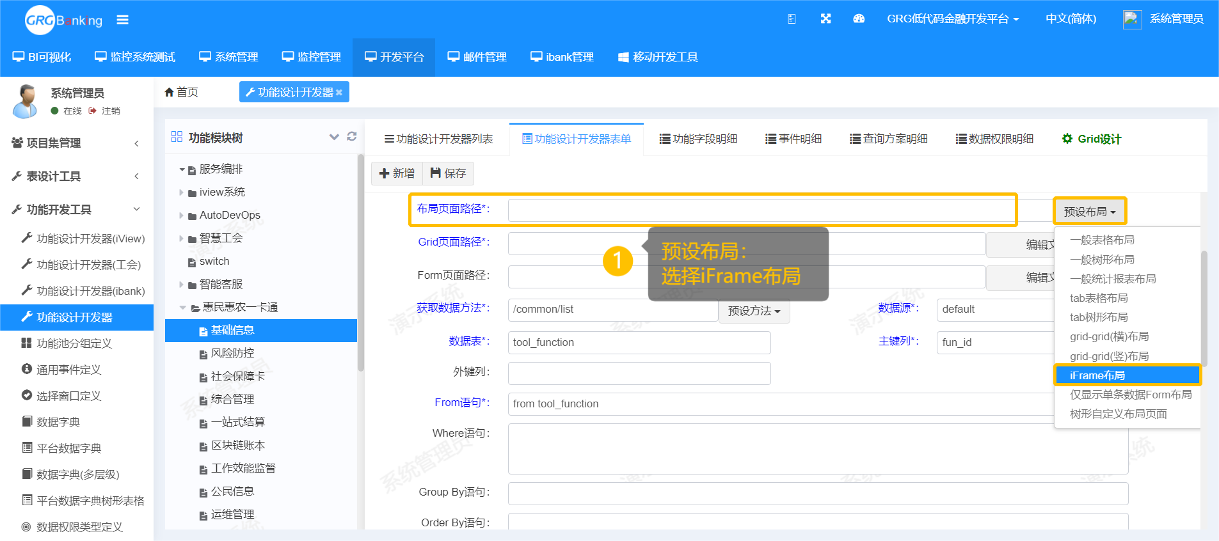Switch to 查询方案明细 tab
Screen dimensions: 1219x541
tap(889, 139)
